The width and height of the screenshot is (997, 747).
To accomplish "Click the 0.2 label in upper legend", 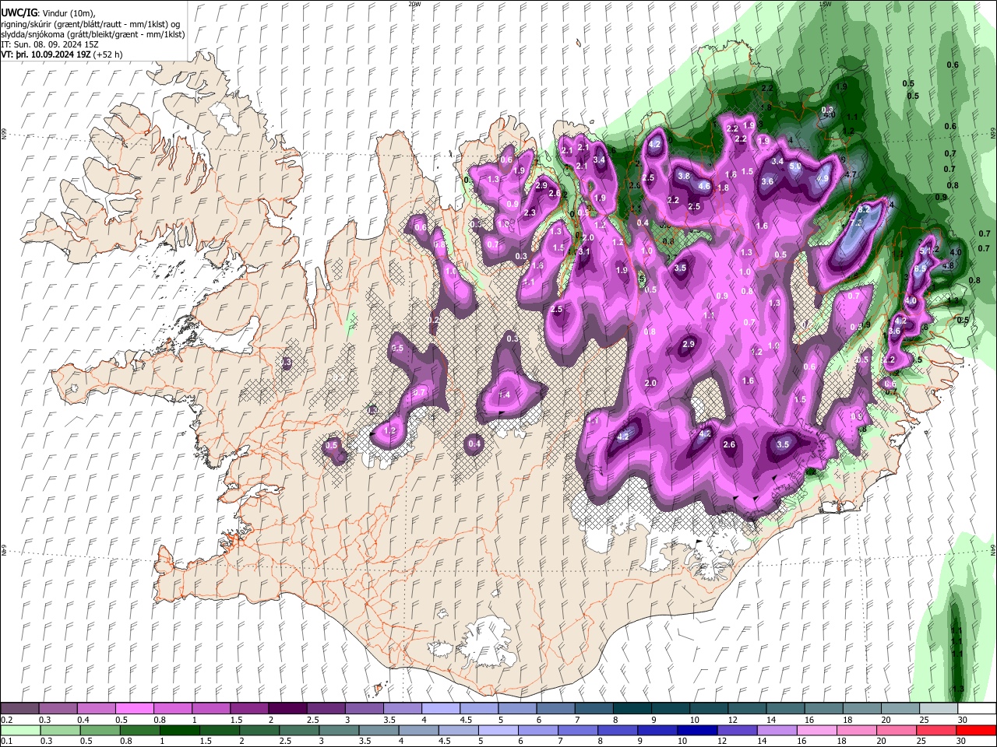I will coord(6,720).
